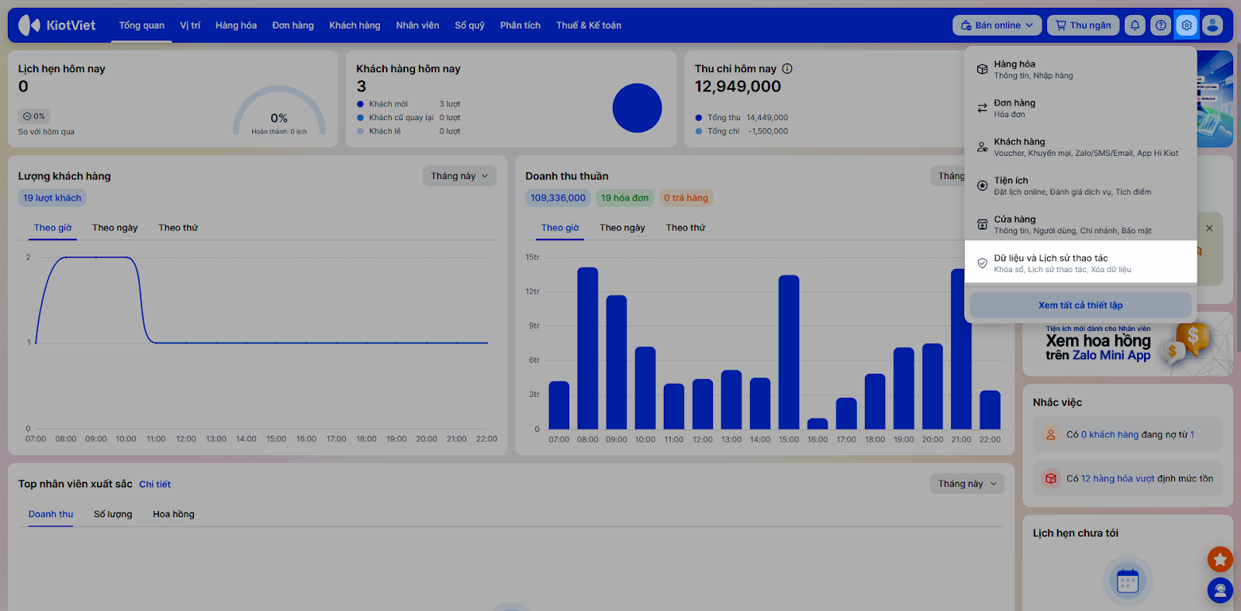1241x611 pixels.
Task: Click the notification bell icon
Action: pos(1135,25)
